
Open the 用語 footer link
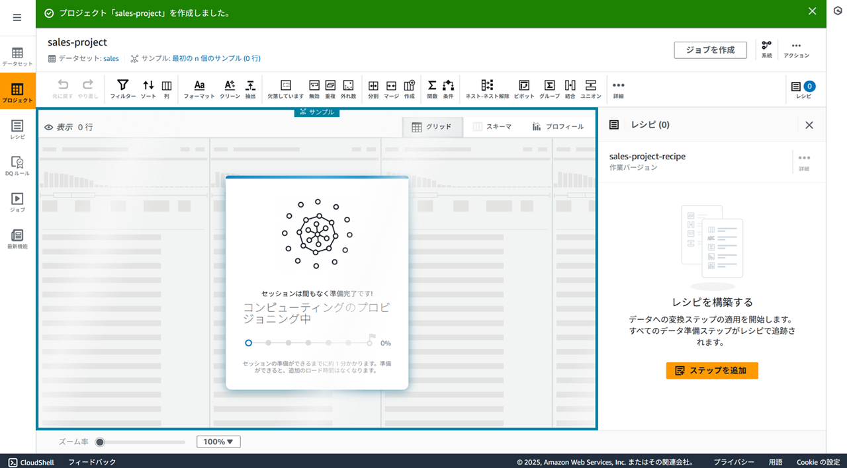coord(776,462)
